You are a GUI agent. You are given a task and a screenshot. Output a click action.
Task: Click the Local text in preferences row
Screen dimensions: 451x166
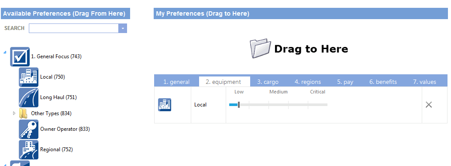[x=200, y=105]
